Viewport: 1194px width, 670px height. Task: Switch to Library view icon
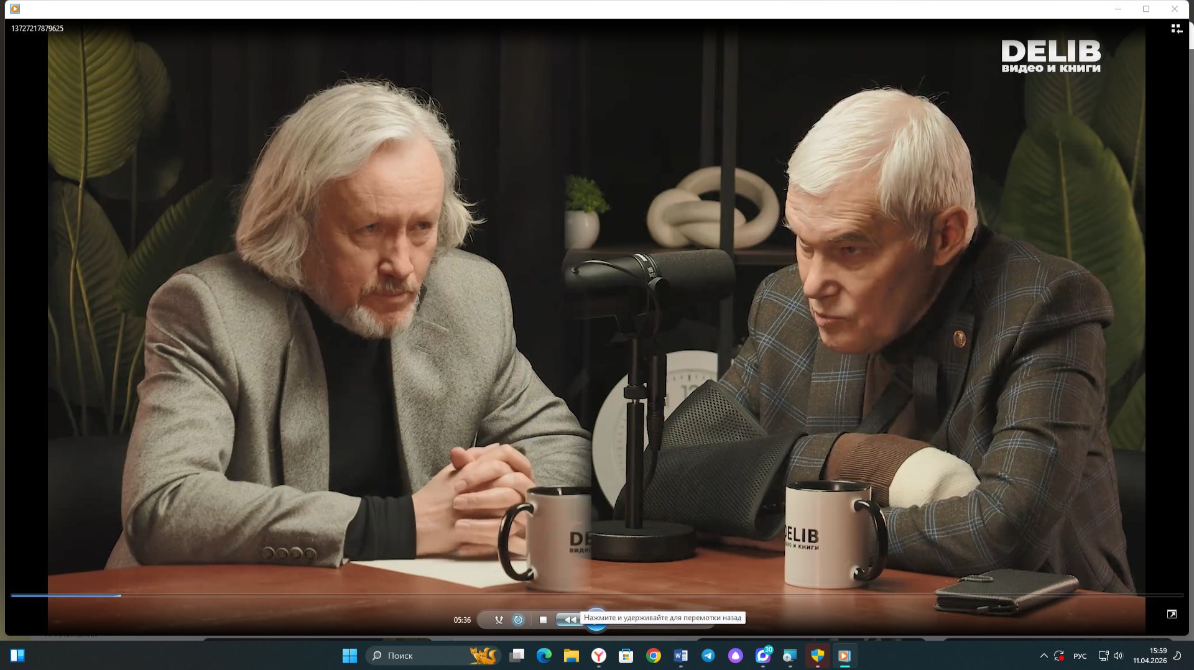coord(1177,29)
